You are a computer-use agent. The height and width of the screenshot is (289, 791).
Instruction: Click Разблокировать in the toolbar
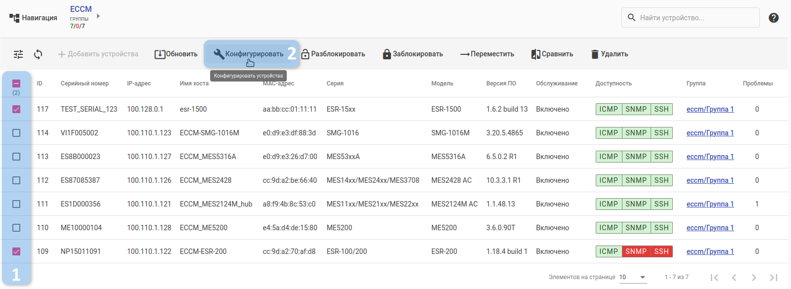pos(333,54)
